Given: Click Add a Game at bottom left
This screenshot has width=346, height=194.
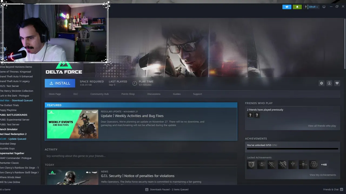Looking at the screenshot, I should click(5, 189).
